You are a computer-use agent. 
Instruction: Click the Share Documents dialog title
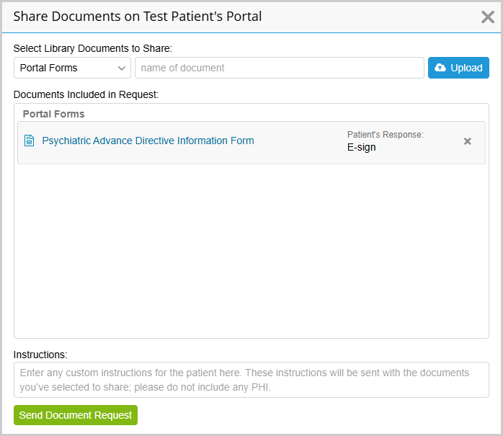coord(138,16)
